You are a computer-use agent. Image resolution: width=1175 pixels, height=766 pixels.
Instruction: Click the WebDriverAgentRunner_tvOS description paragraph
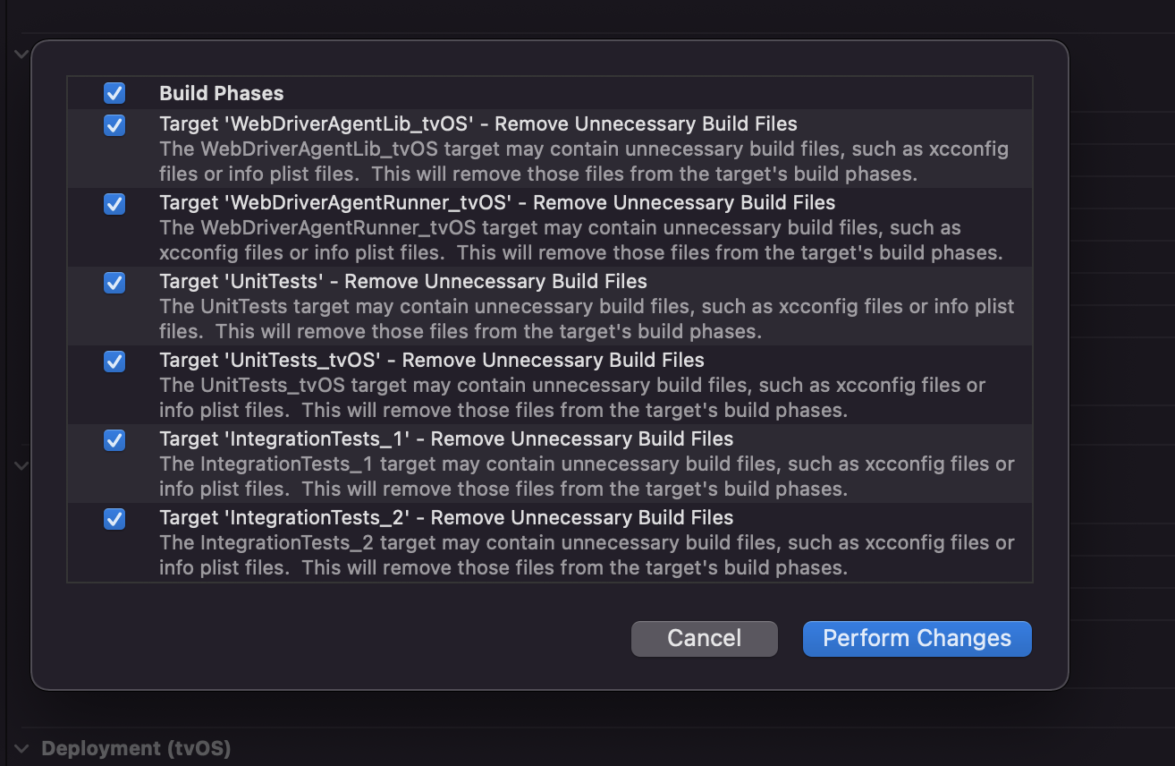581,240
